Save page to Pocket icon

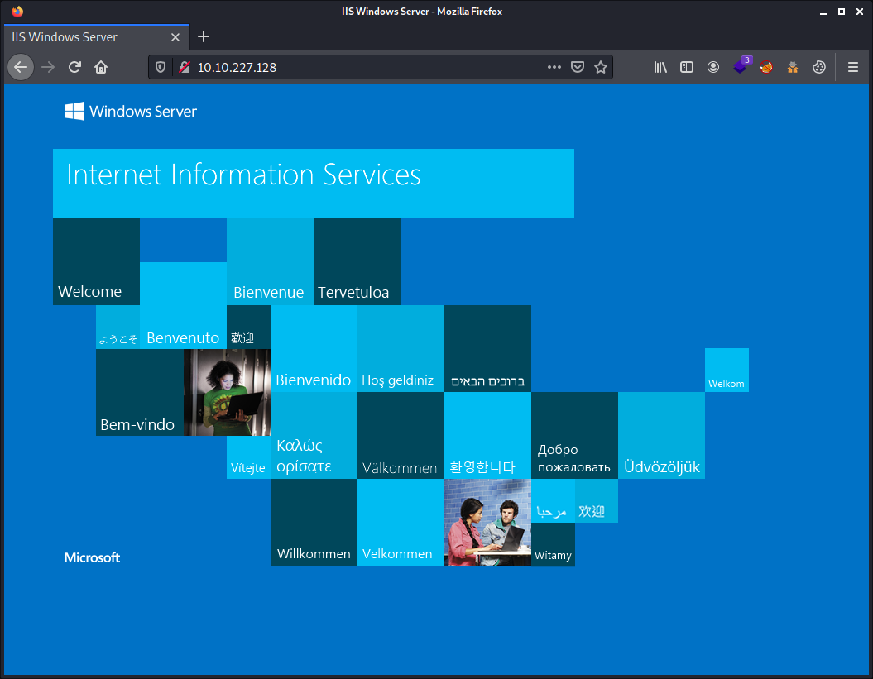point(578,67)
